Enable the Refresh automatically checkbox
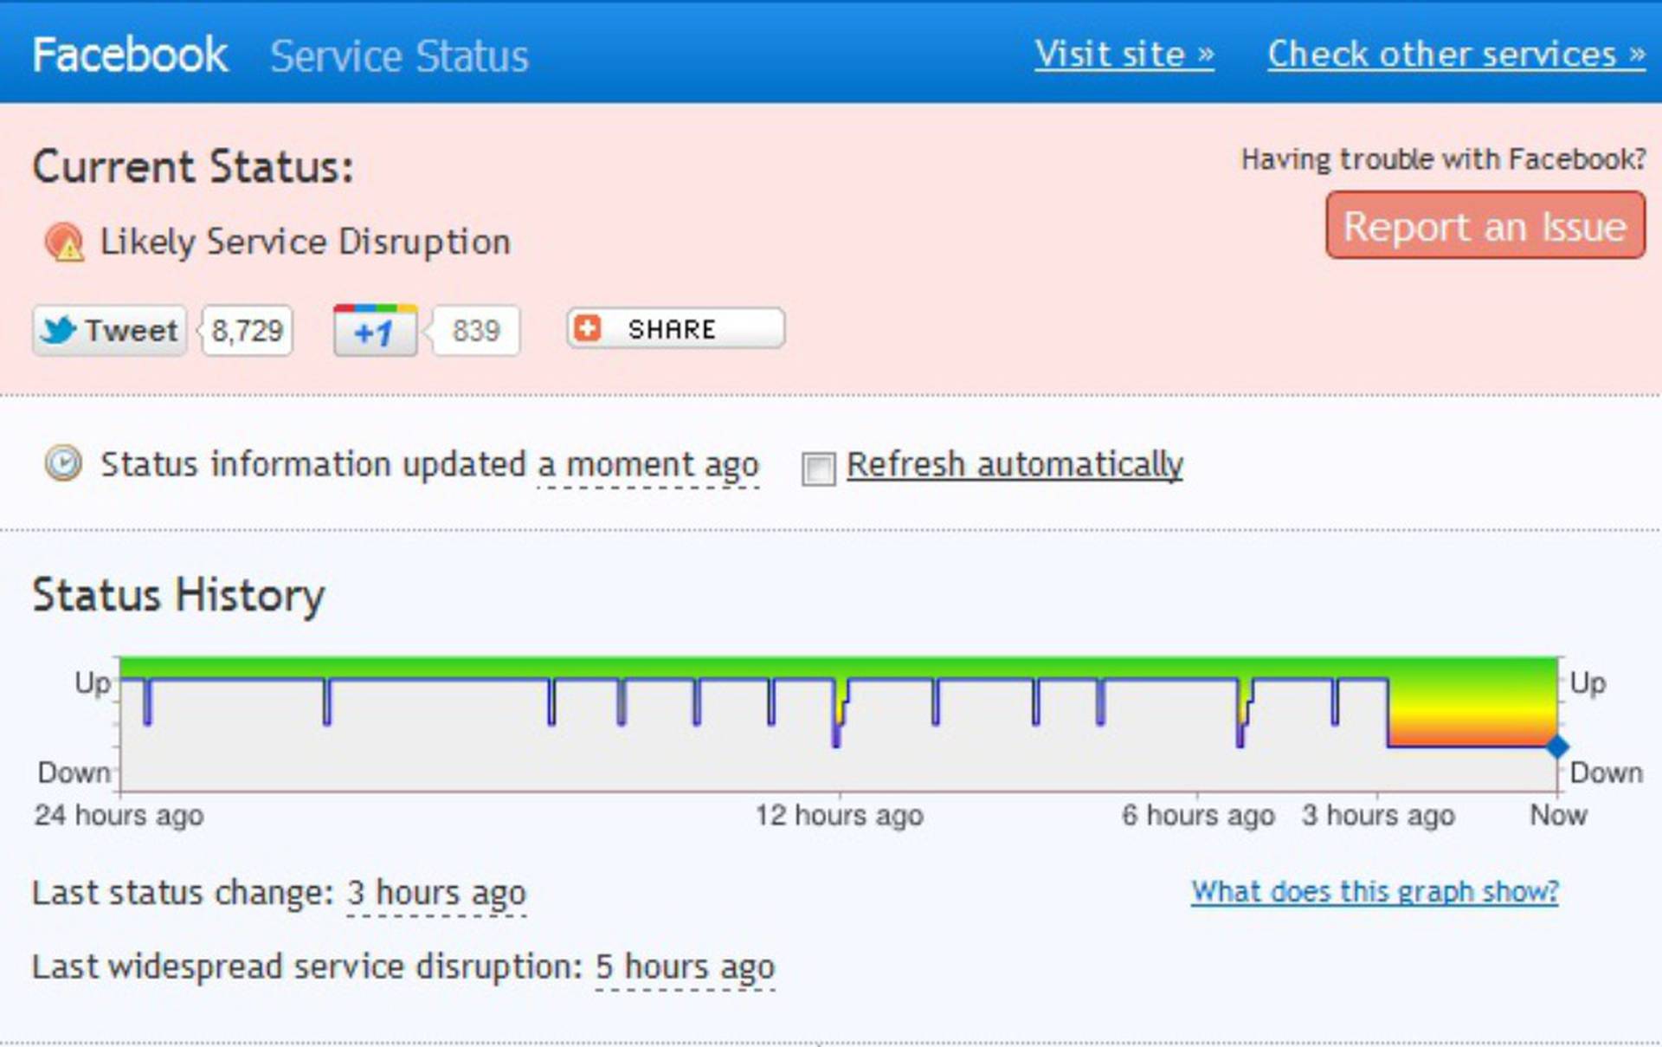1662x1047 pixels. 818,469
